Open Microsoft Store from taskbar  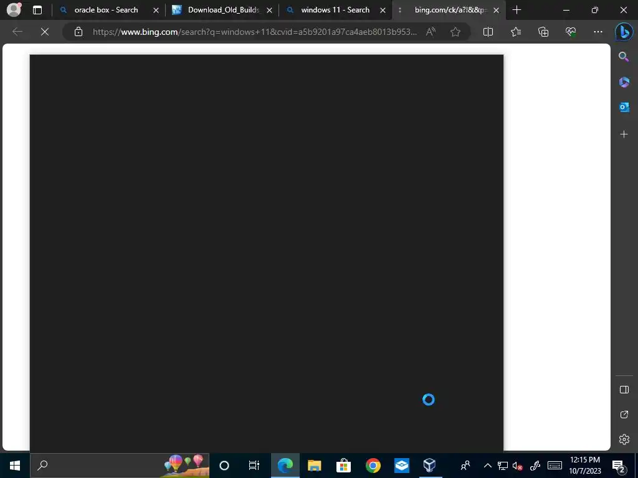coord(343,466)
